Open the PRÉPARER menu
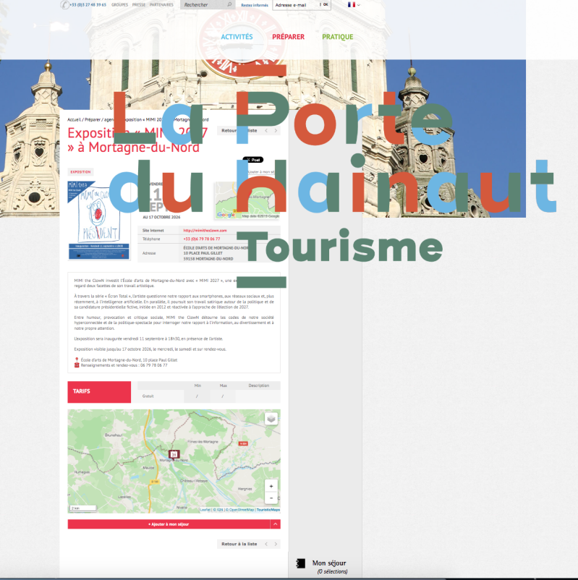The width and height of the screenshot is (578, 580). coord(288,37)
